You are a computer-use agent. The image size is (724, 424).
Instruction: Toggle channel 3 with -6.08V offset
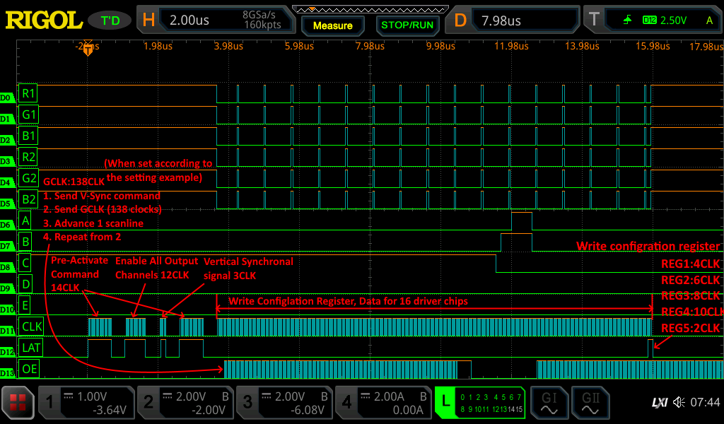click(x=284, y=403)
